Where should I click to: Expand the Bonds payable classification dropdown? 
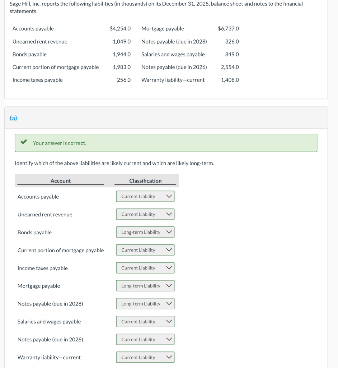(145, 232)
